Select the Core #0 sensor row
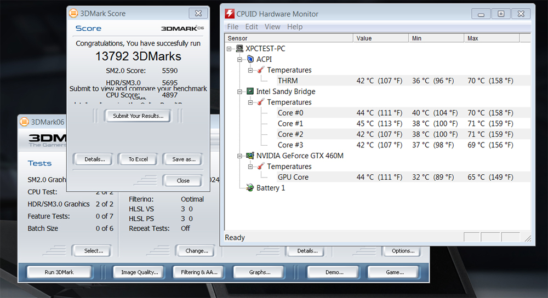The height and width of the screenshot is (298, 548). point(404,113)
